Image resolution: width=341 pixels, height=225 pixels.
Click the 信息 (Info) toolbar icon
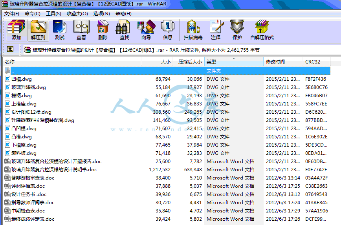167,30
